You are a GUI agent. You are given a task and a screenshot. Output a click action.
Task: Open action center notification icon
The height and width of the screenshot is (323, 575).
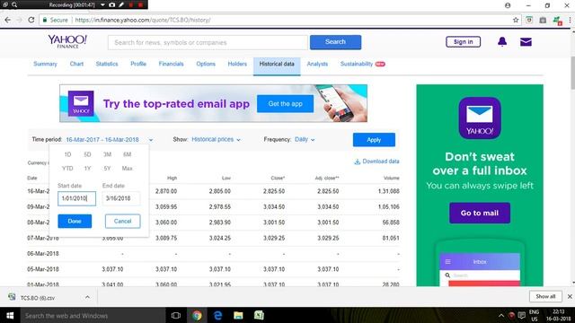[521, 315]
